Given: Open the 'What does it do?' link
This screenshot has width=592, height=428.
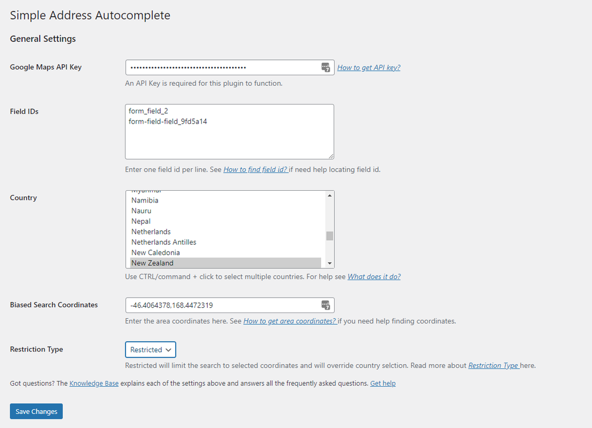Looking at the screenshot, I should (x=374, y=277).
